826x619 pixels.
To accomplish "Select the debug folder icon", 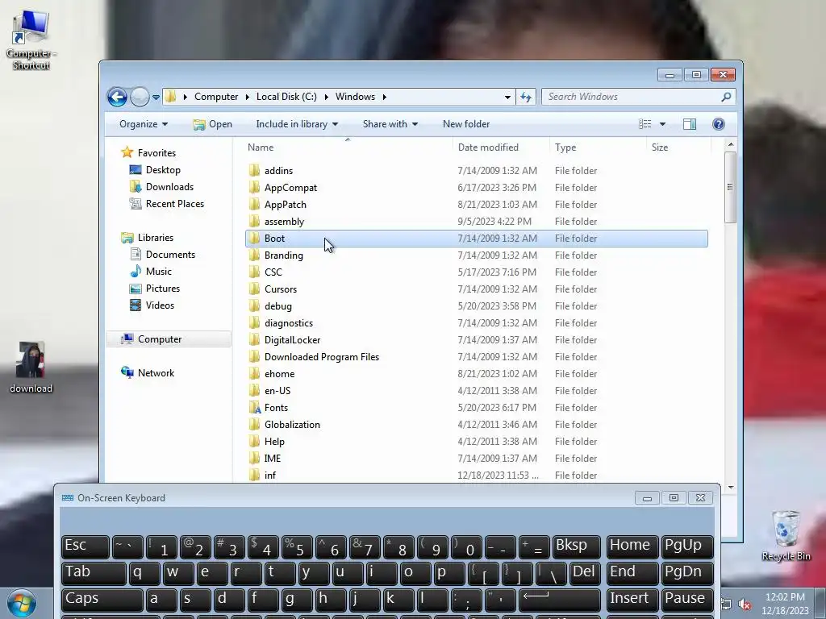I will [254, 305].
